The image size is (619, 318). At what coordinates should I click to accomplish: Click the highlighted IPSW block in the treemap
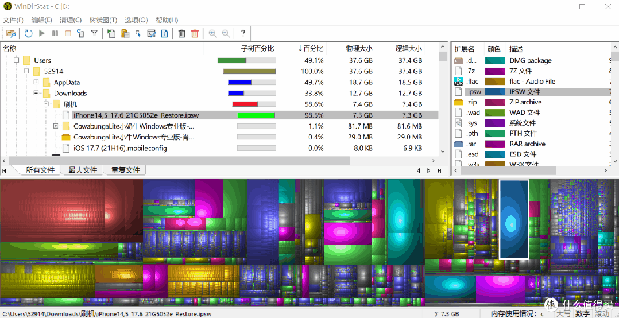pyautogui.click(x=513, y=219)
